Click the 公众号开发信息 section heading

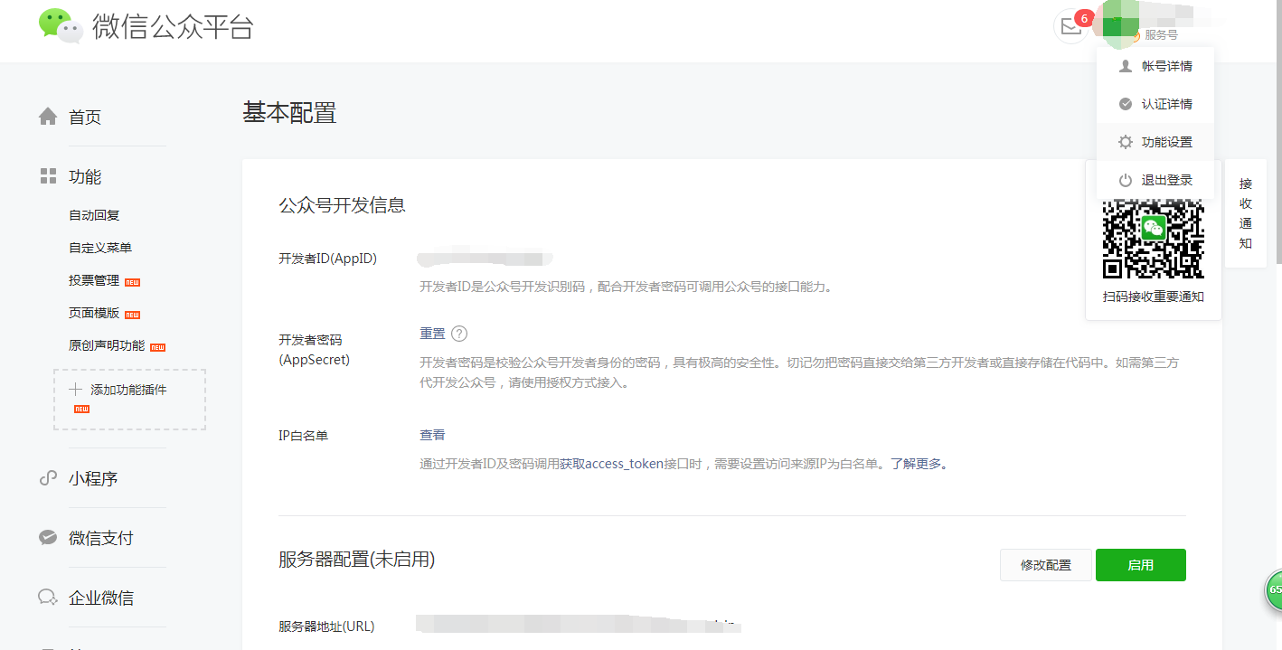pyautogui.click(x=342, y=205)
